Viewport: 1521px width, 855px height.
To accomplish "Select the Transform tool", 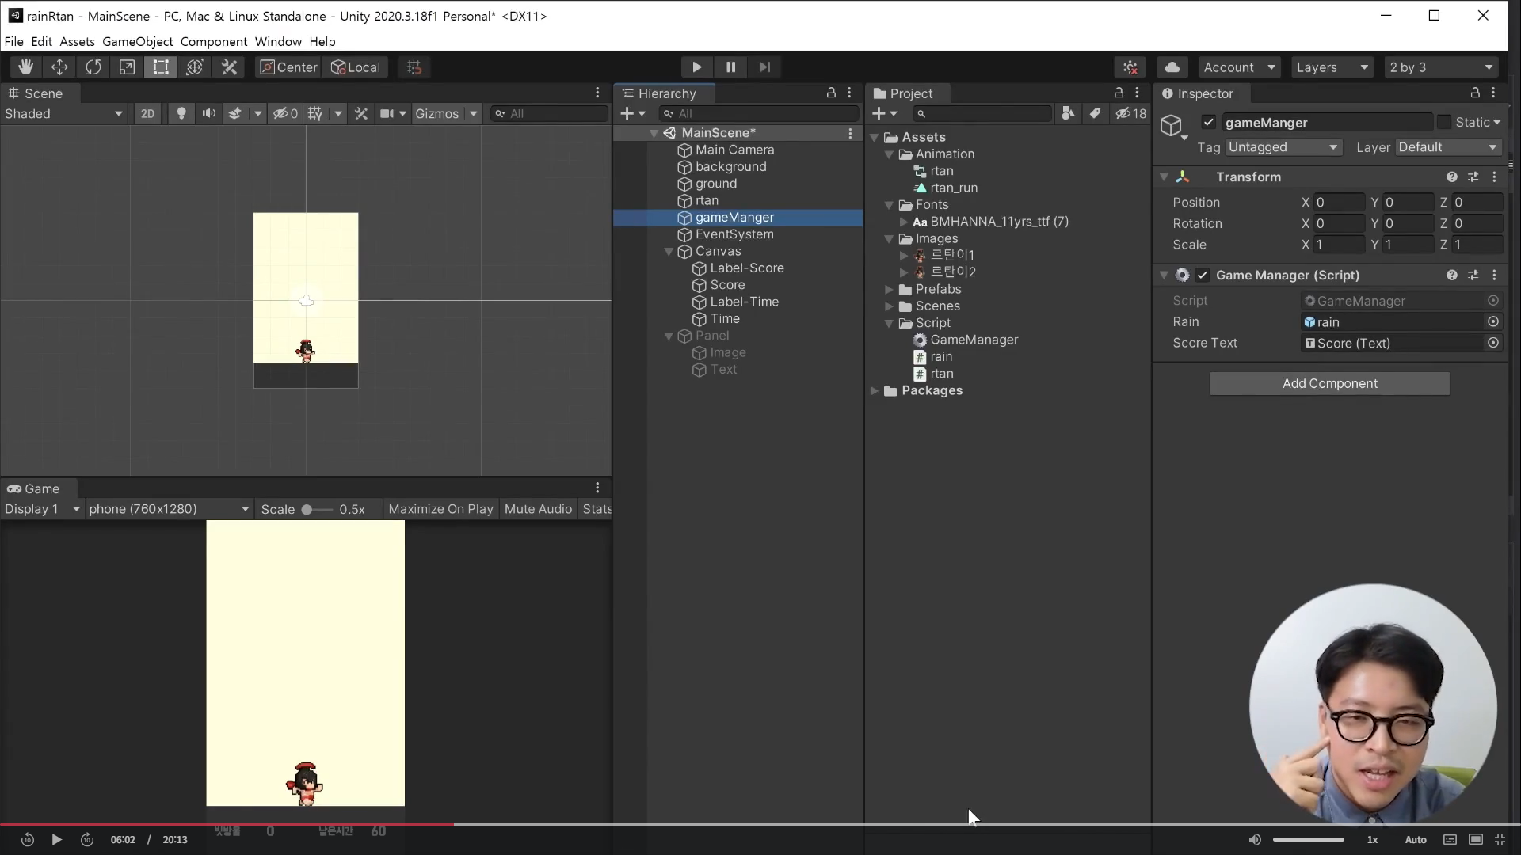I will [x=195, y=67].
